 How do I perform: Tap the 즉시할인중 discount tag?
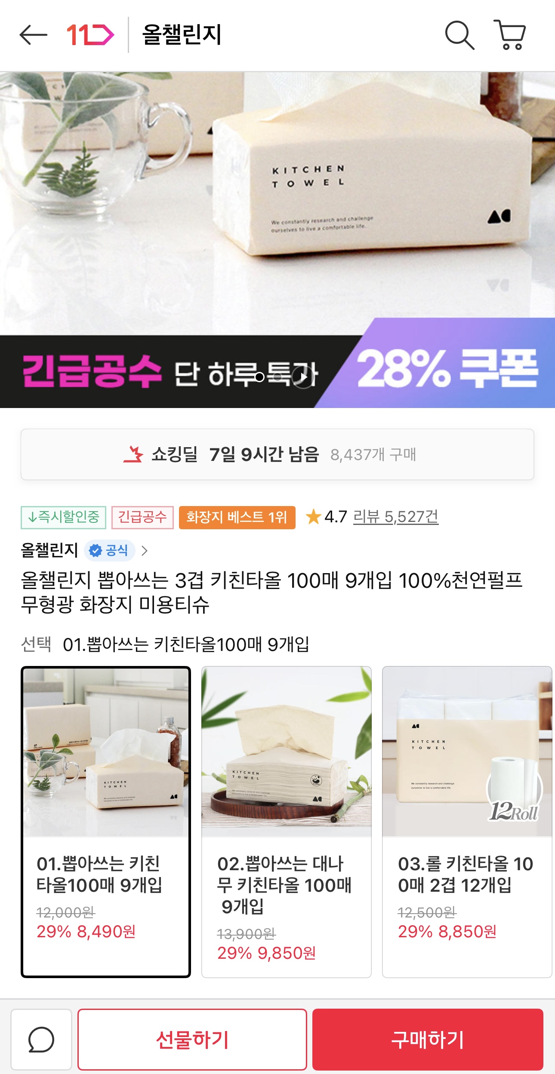(63, 517)
